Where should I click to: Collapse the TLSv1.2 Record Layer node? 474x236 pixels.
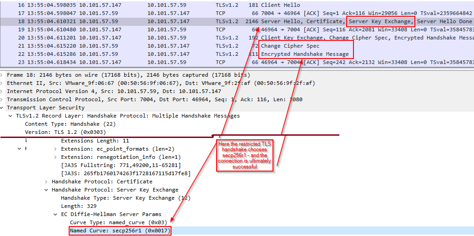click(x=10, y=116)
